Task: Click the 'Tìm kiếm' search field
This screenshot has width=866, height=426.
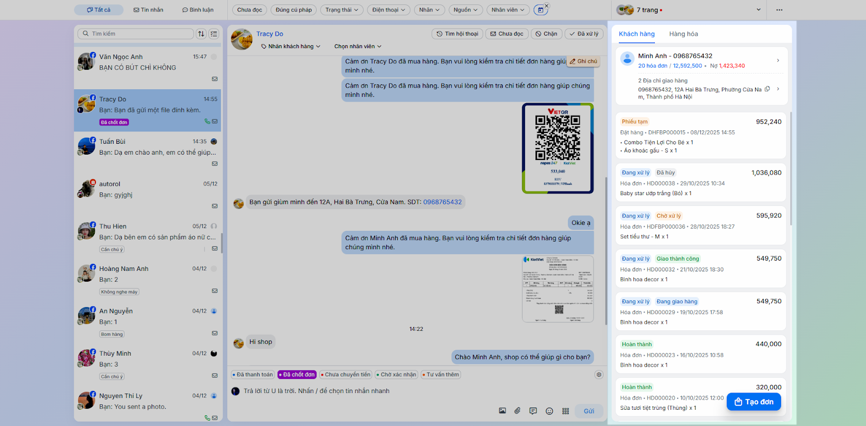Action: (x=135, y=34)
